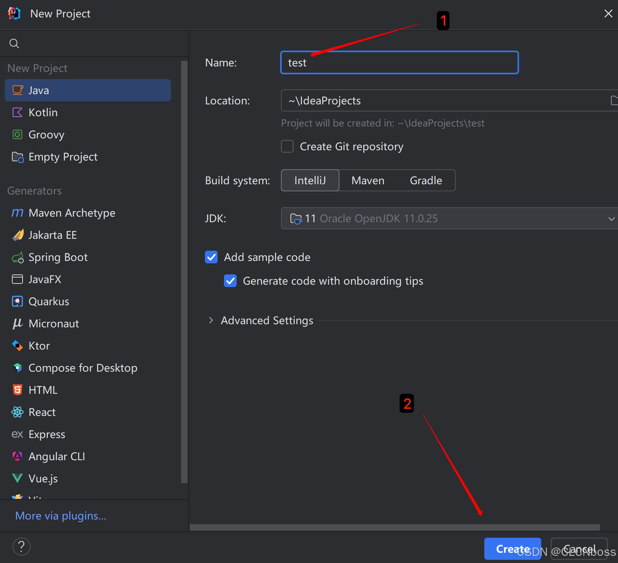Select Vue.js generator
The height and width of the screenshot is (563, 618).
88,478
